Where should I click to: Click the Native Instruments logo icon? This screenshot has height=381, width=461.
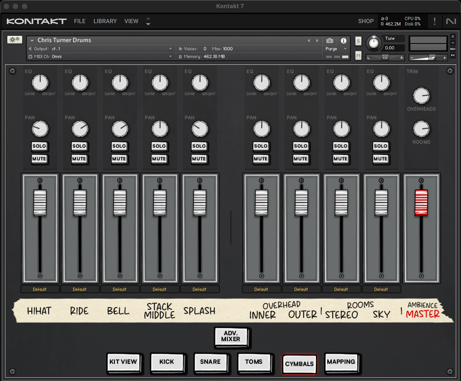click(x=451, y=21)
